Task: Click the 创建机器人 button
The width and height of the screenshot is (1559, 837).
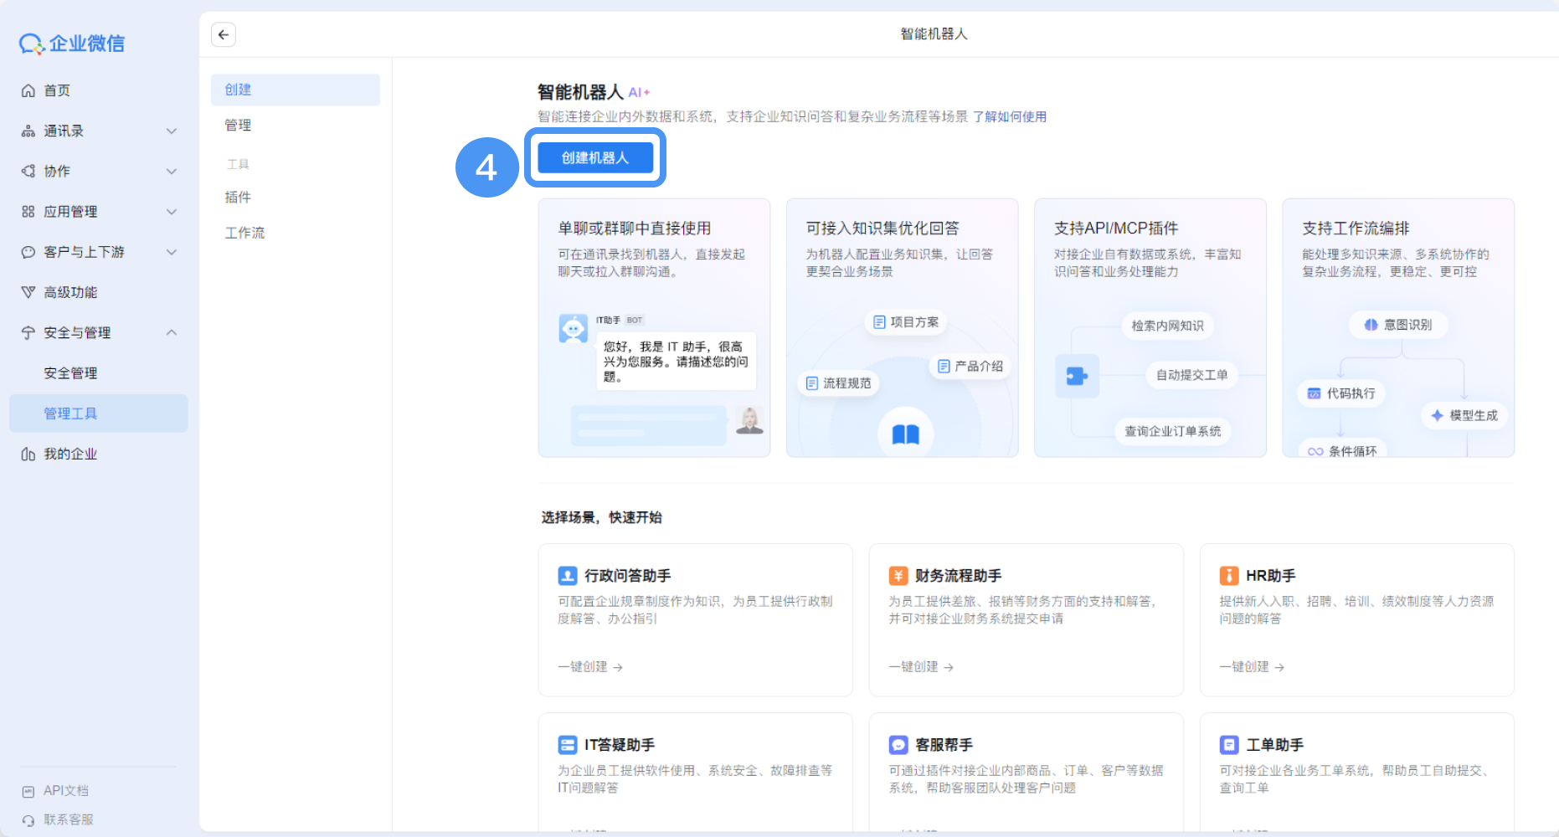Action: click(x=595, y=157)
